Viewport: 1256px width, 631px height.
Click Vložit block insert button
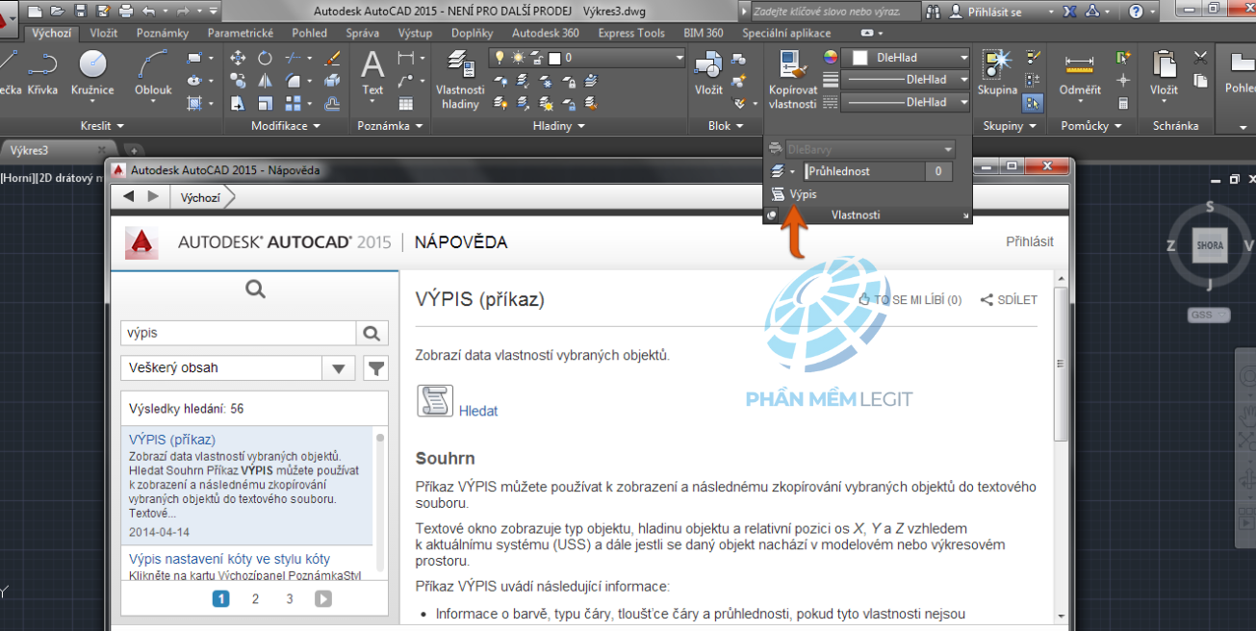pos(708,73)
